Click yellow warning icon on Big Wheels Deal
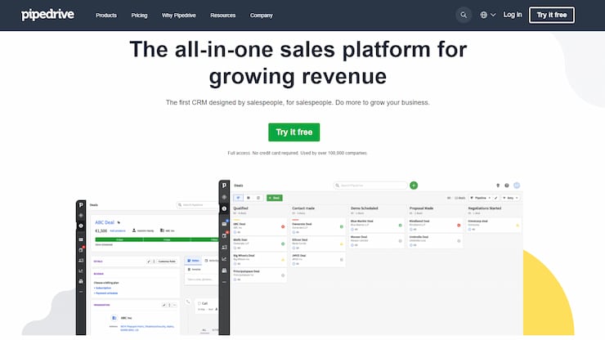Screen dimensions: 605x340 click(x=283, y=260)
